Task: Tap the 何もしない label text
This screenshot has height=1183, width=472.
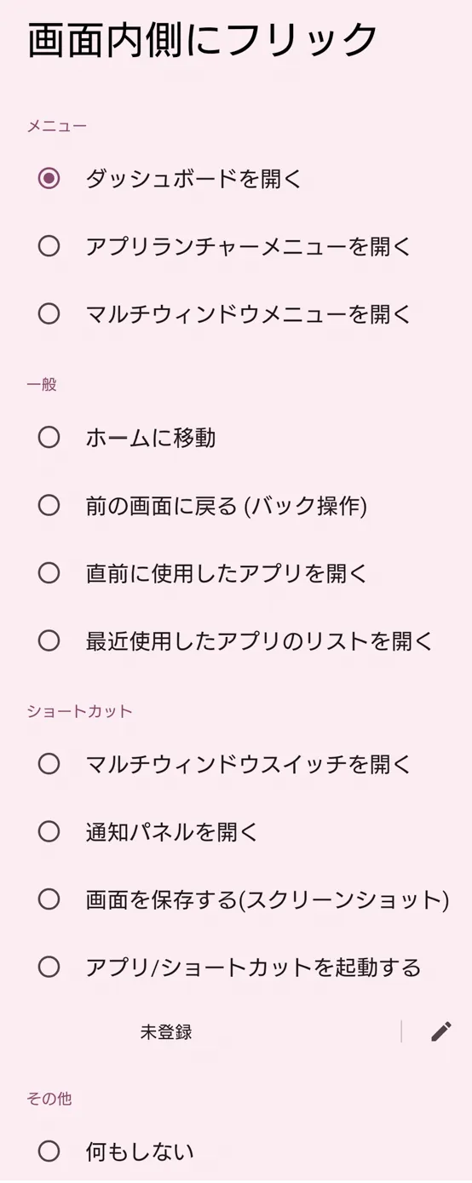Action: click(x=140, y=1152)
